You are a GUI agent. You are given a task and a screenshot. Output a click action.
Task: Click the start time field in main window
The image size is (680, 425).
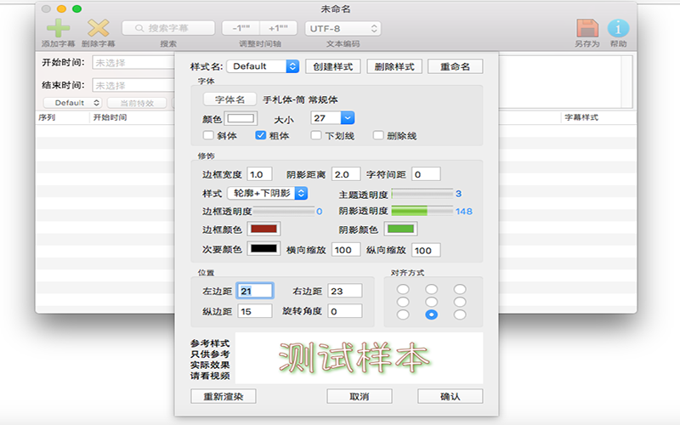point(133,63)
